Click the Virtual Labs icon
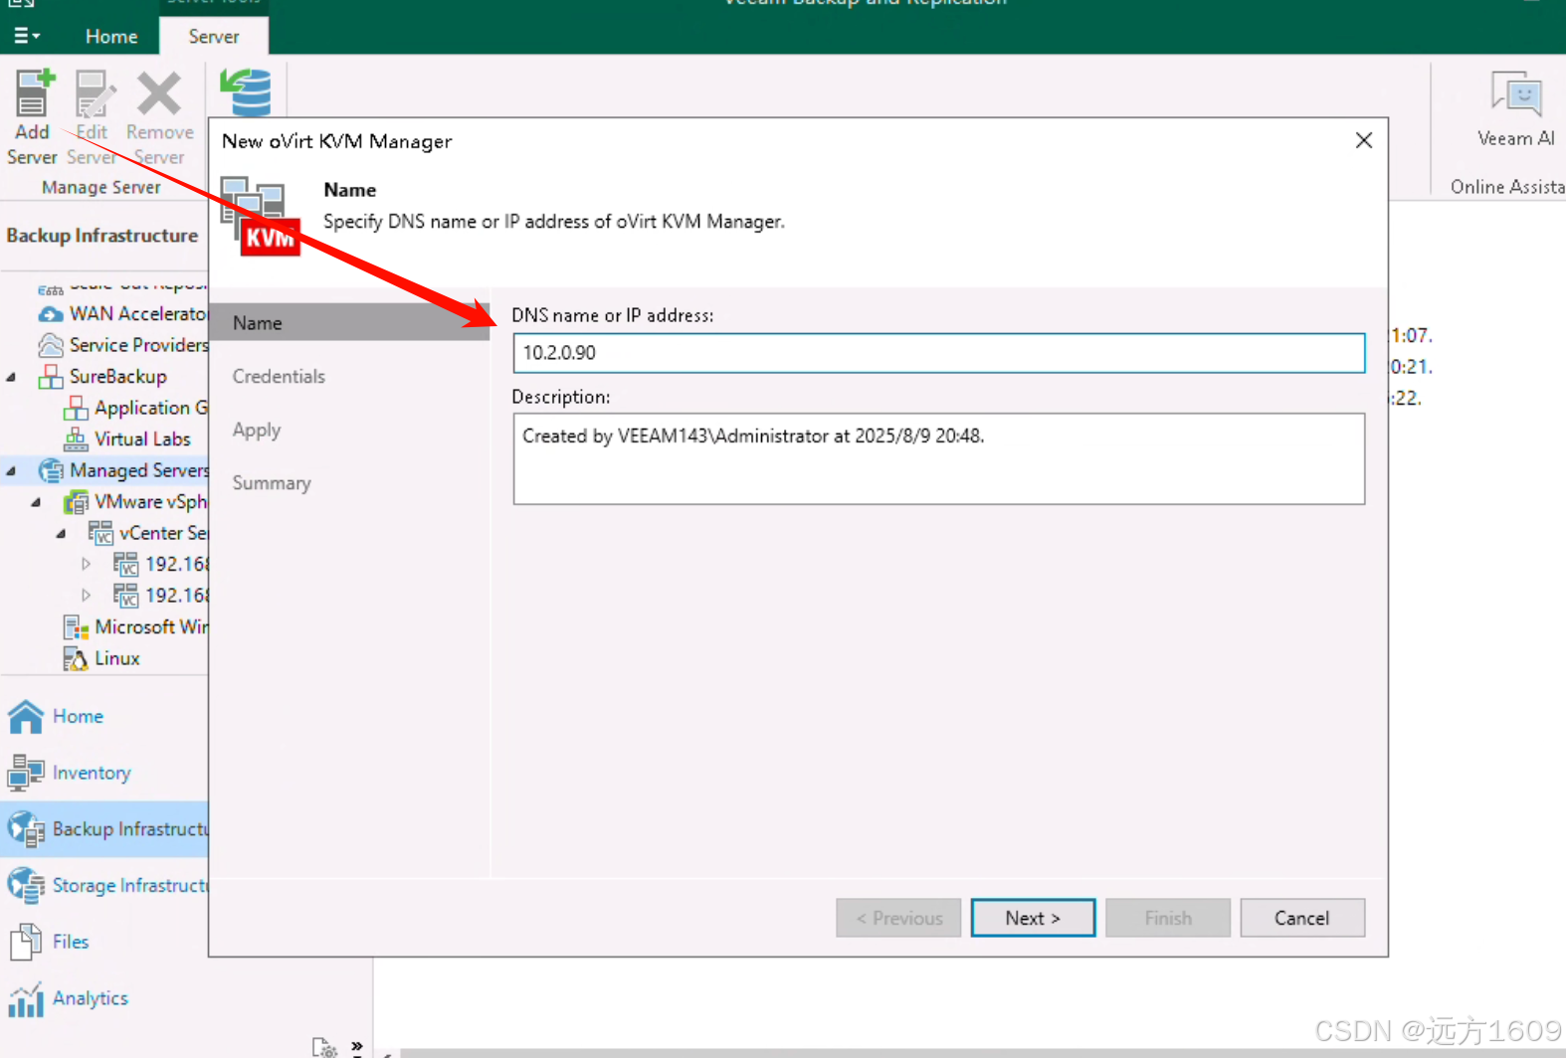This screenshot has height=1058, width=1566. [x=76, y=439]
